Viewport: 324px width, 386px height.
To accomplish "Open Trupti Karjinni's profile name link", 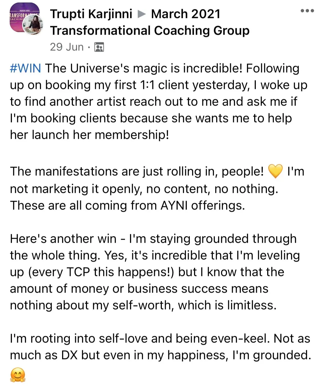I will pyautogui.click(x=91, y=14).
